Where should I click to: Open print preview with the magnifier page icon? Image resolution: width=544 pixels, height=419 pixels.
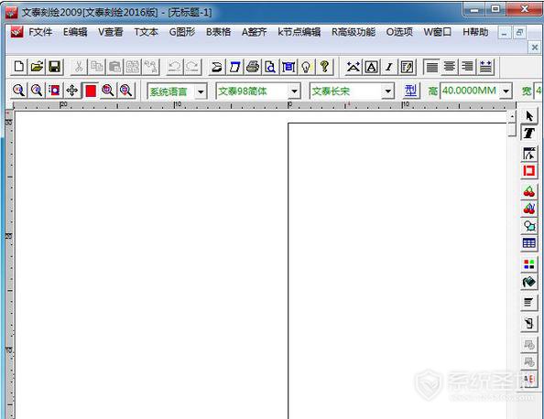[x=270, y=67]
